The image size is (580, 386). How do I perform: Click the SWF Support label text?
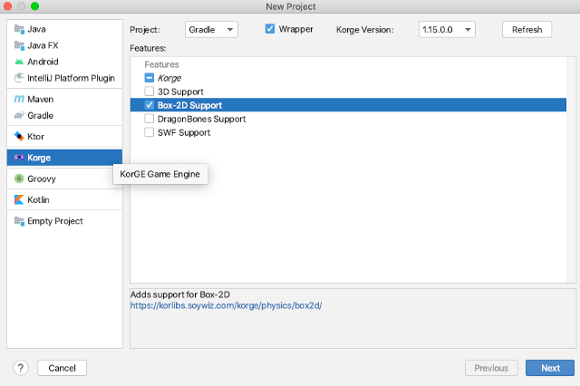(x=184, y=132)
